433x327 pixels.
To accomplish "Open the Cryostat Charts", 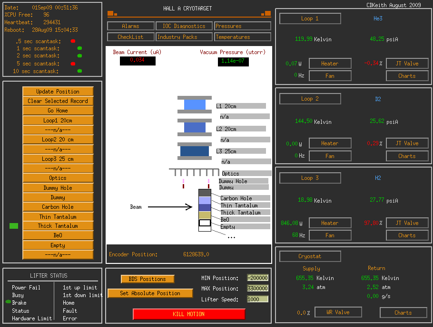I will (x=403, y=312).
